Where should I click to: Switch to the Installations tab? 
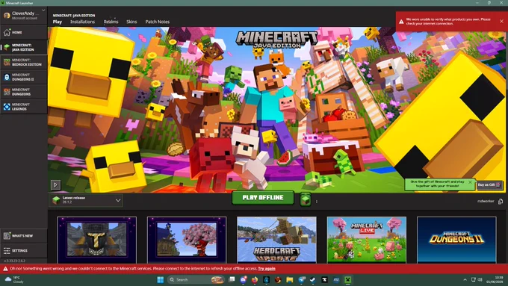(x=83, y=22)
